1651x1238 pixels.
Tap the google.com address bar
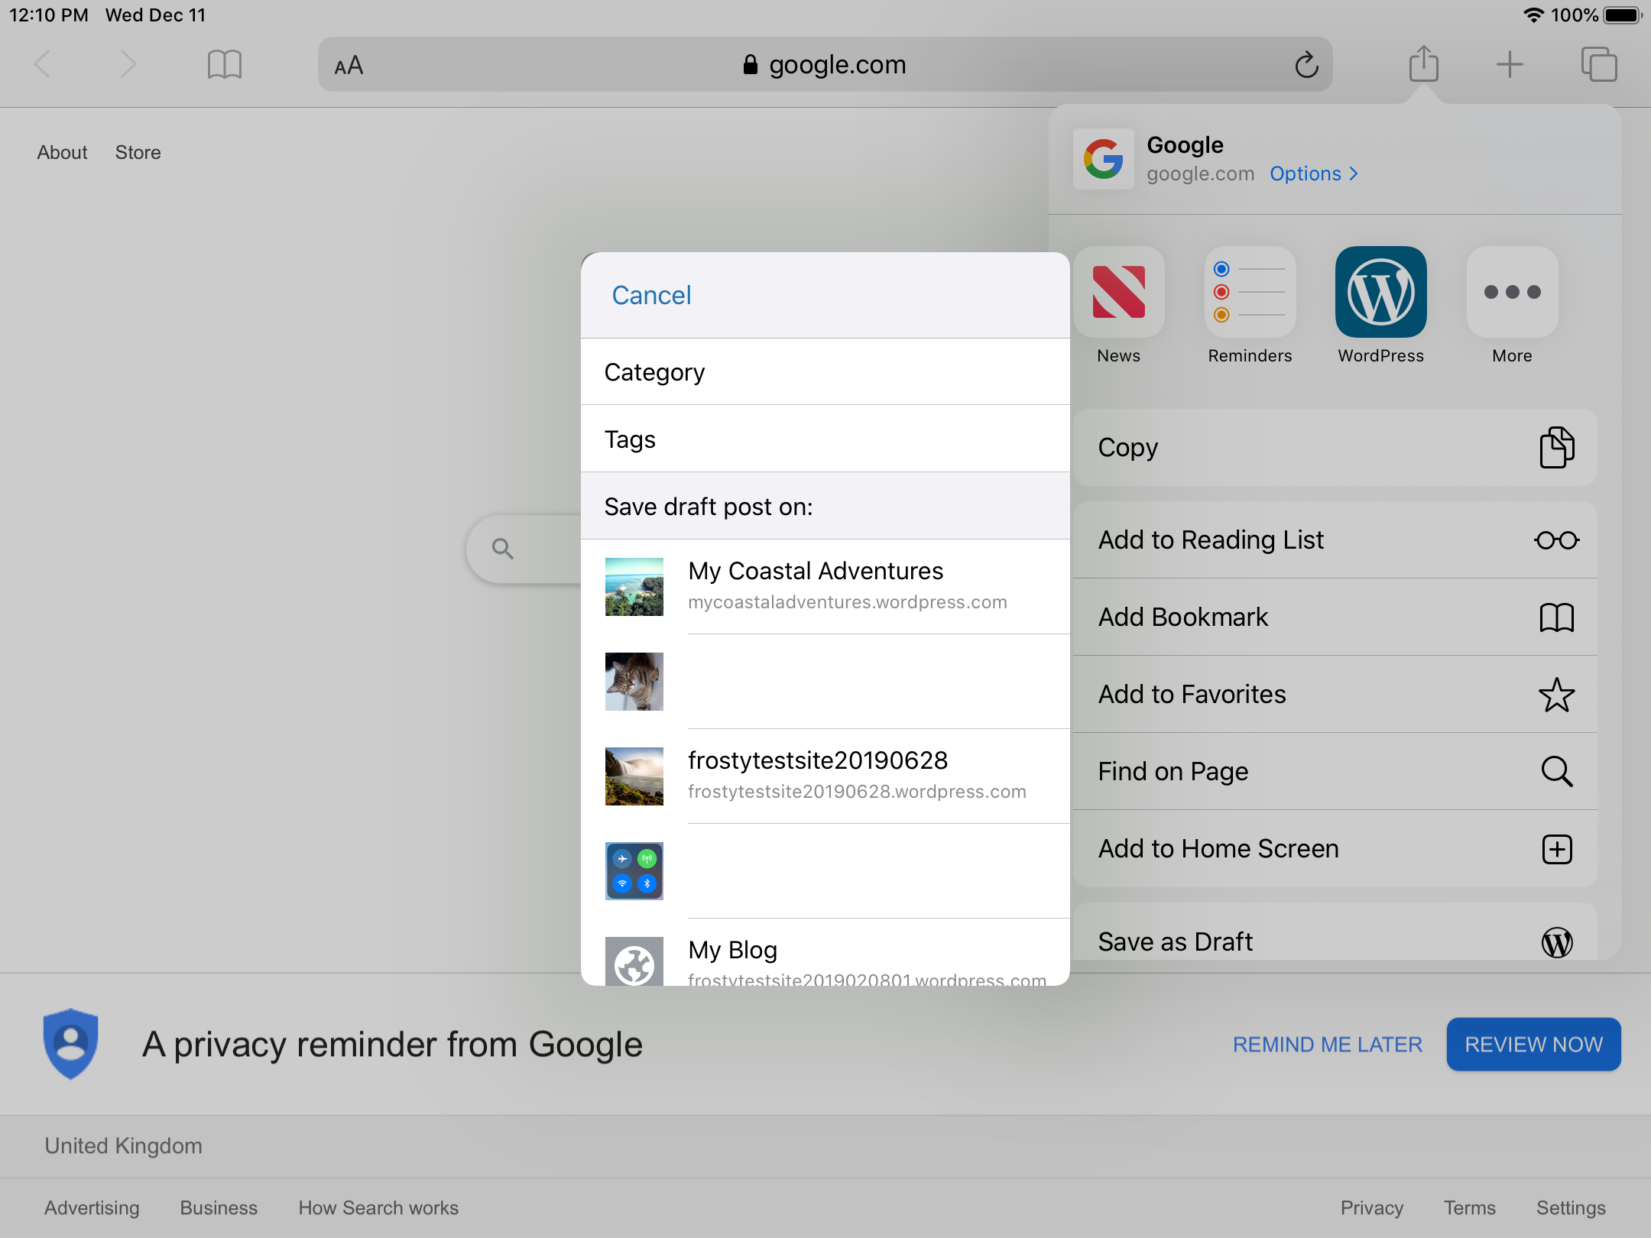(825, 64)
